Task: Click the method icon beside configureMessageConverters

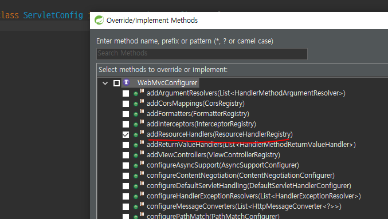Action: [x=136, y=207]
